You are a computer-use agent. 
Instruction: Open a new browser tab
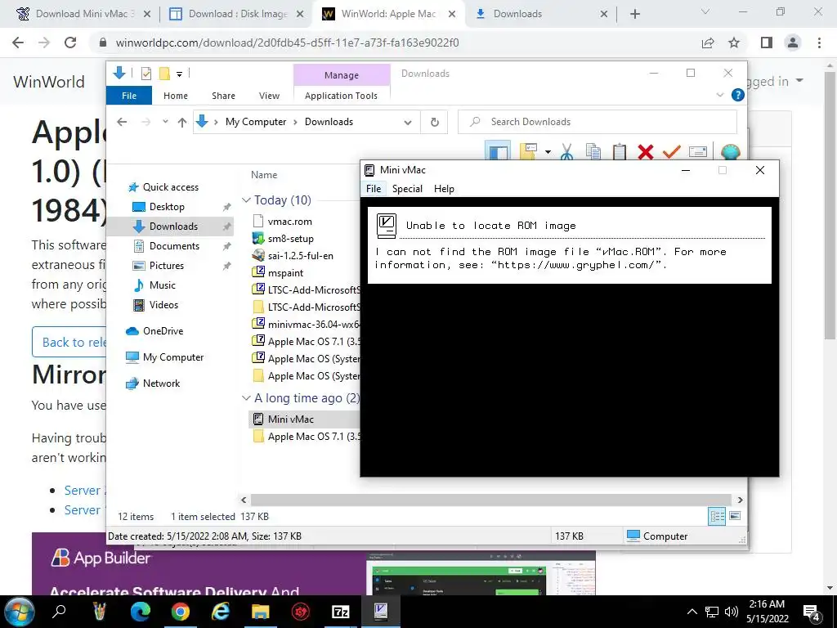pos(634,14)
